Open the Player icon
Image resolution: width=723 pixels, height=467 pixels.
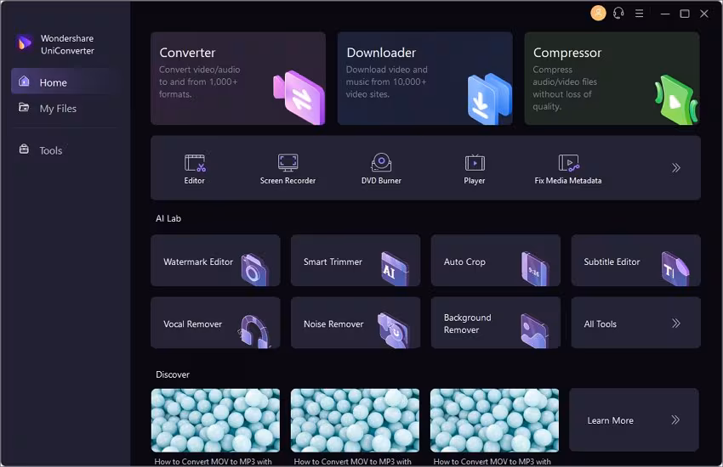tap(475, 163)
